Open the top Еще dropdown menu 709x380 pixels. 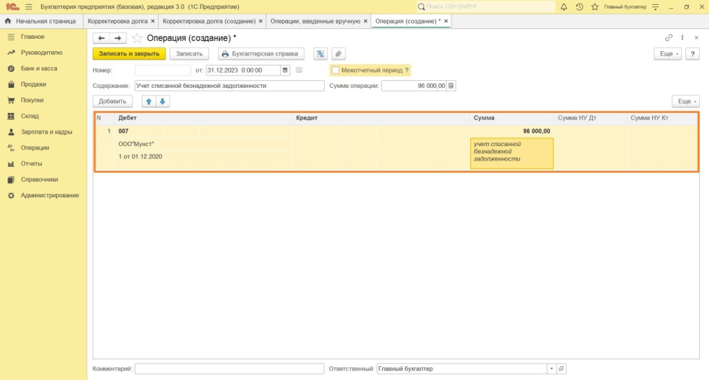click(x=667, y=53)
